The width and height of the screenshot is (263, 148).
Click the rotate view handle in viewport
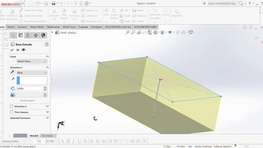tap(95, 118)
